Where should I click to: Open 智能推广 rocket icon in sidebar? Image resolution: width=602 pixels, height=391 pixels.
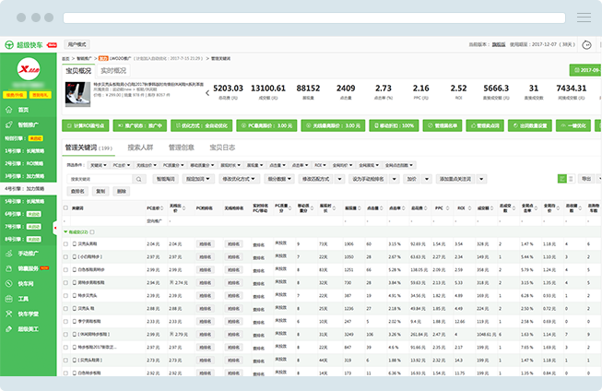pos(8,124)
